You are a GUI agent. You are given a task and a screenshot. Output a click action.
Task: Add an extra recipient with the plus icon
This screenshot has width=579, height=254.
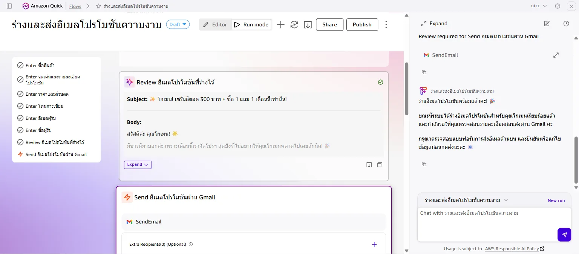[x=374, y=244]
